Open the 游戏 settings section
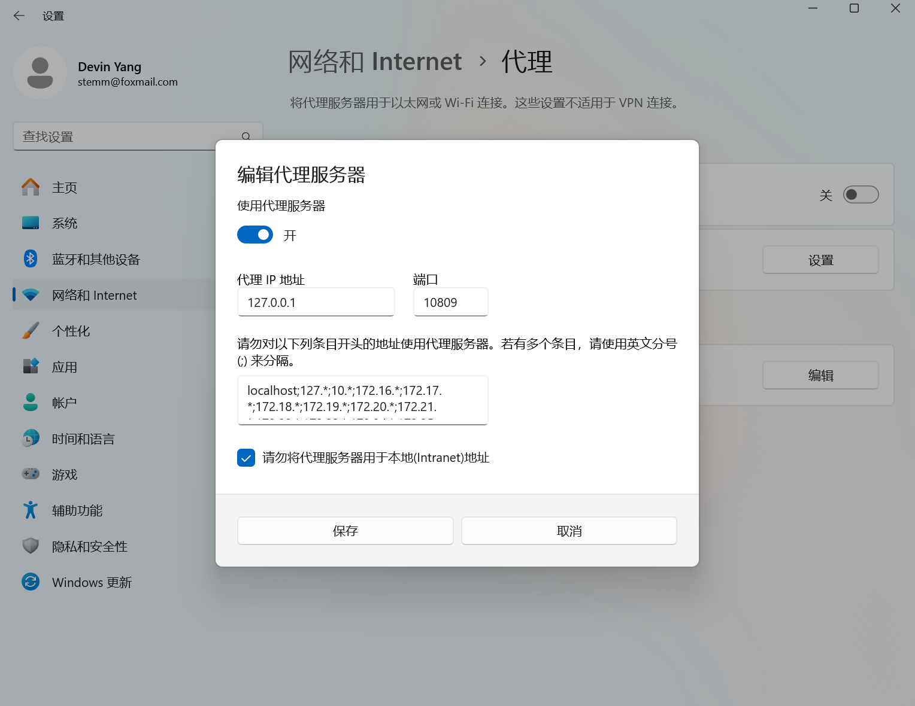This screenshot has width=915, height=706. 65,474
